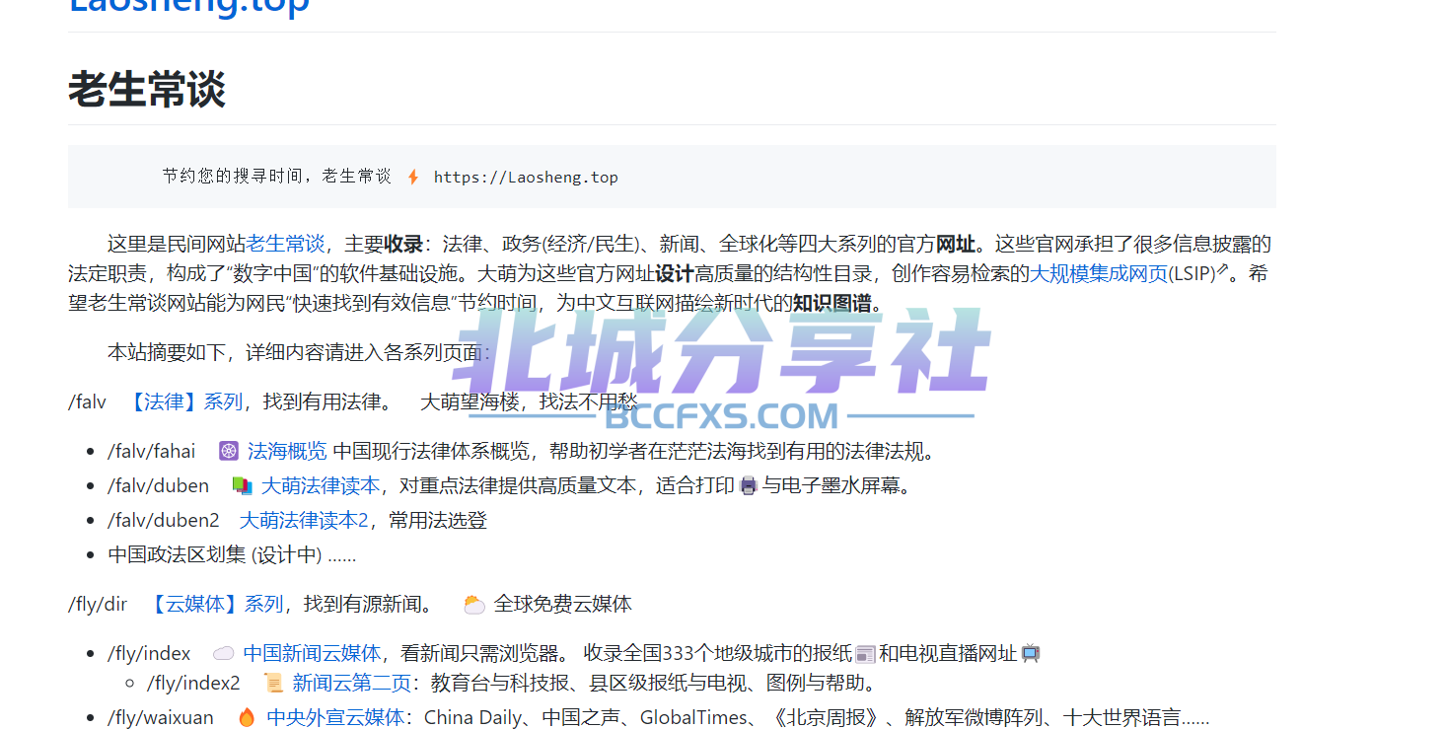The height and width of the screenshot is (729, 1446).
Task: Click the cloud icon before 中国新闻云媒体
Action: (224, 653)
